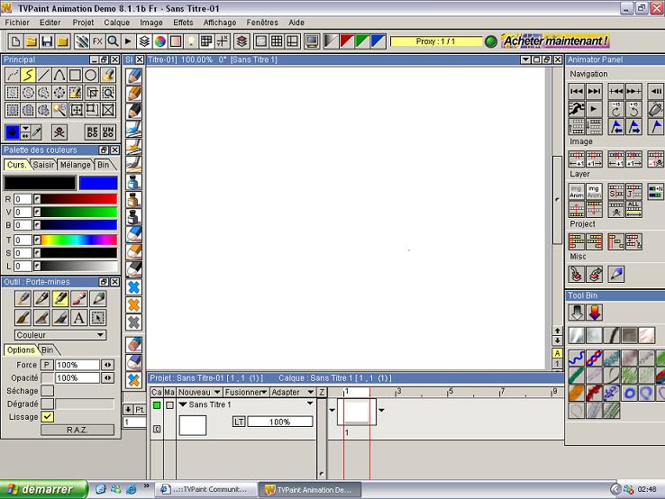Open the Fichier menu
Screen dimensions: 665x499
pos(17,23)
